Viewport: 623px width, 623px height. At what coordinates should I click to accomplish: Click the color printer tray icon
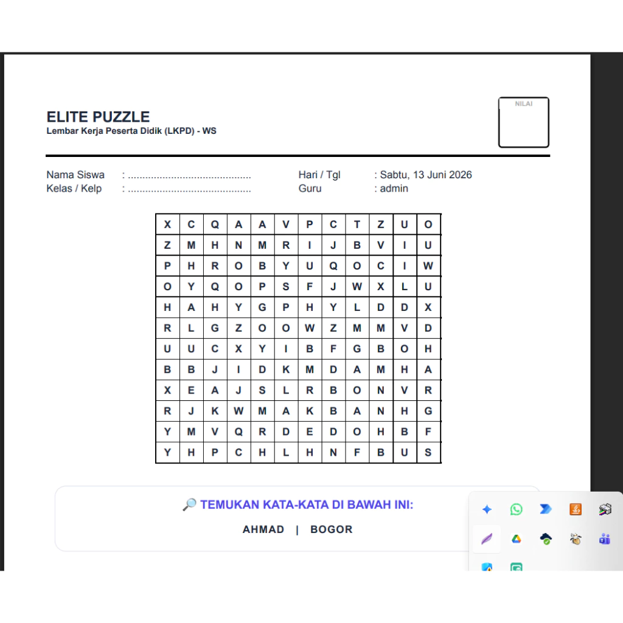pos(605,509)
